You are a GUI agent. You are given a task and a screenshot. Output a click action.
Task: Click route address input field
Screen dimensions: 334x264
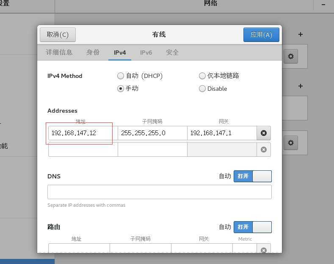click(x=79, y=248)
